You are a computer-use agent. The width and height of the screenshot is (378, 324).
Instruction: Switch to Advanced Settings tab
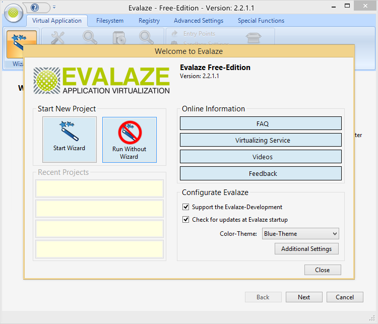[x=199, y=21]
